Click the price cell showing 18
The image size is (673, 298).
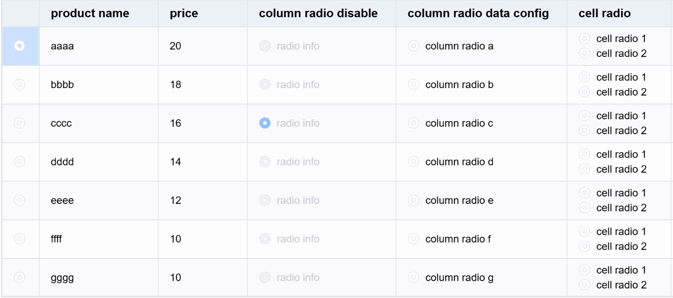point(175,85)
